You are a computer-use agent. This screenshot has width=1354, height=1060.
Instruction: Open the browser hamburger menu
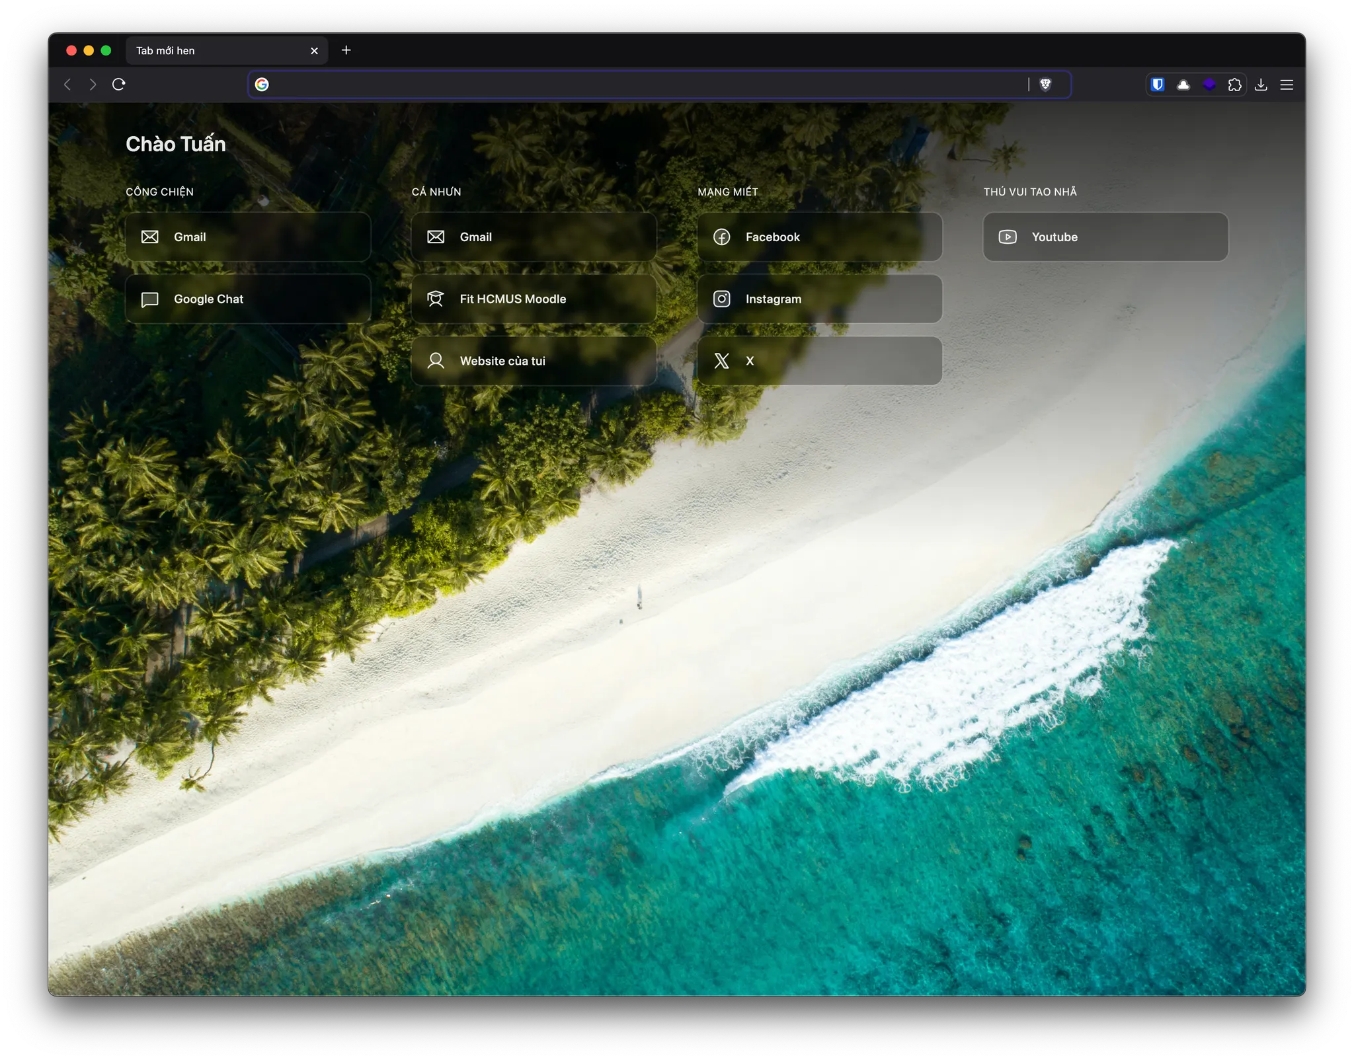click(x=1287, y=85)
